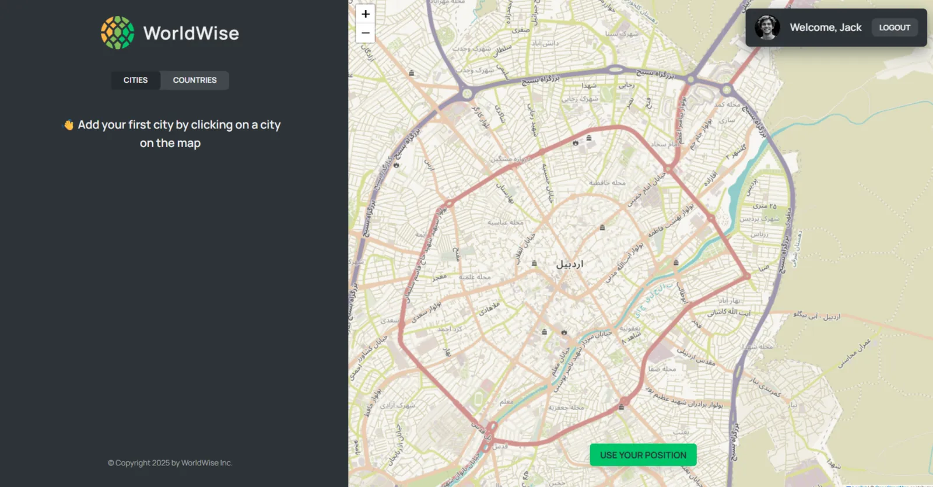Click the اردبیل city label on map

570,264
